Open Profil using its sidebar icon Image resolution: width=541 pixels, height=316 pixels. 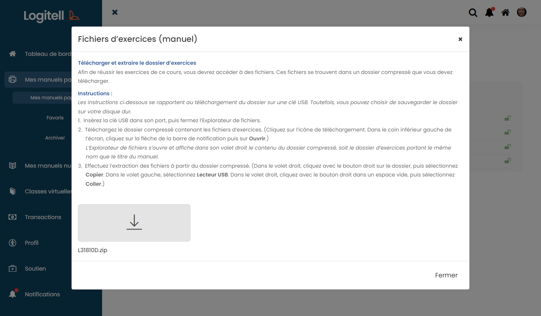(x=12, y=243)
